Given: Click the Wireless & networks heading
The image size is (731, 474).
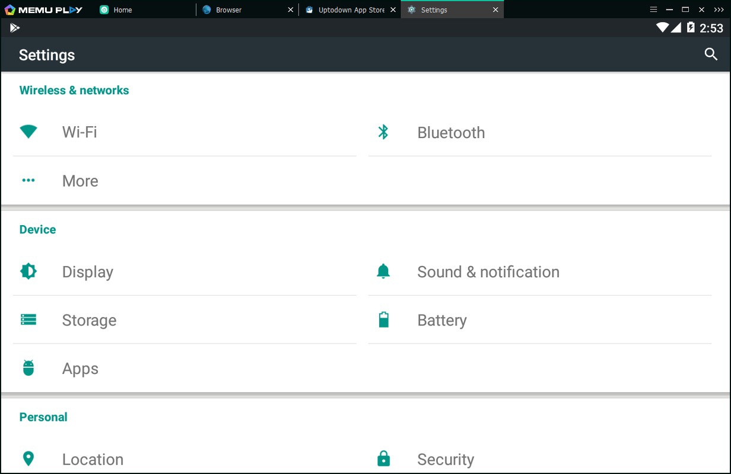Looking at the screenshot, I should coord(74,90).
